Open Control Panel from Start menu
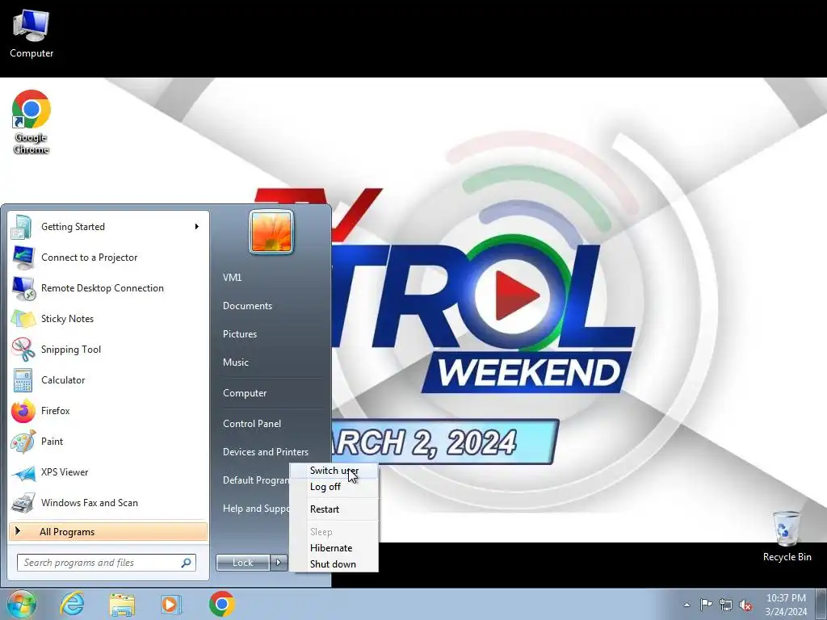Image resolution: width=827 pixels, height=620 pixels. pyautogui.click(x=252, y=424)
